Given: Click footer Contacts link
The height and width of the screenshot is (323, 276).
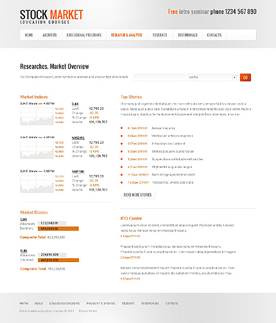Looking at the screenshot, I should tap(171, 303).
